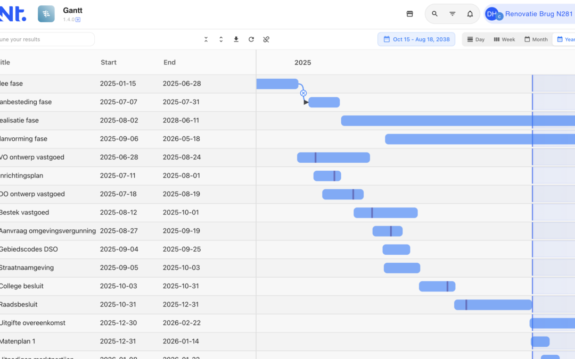Collapse all rows icon
Image resolution: width=575 pixels, height=359 pixels.
[206, 39]
